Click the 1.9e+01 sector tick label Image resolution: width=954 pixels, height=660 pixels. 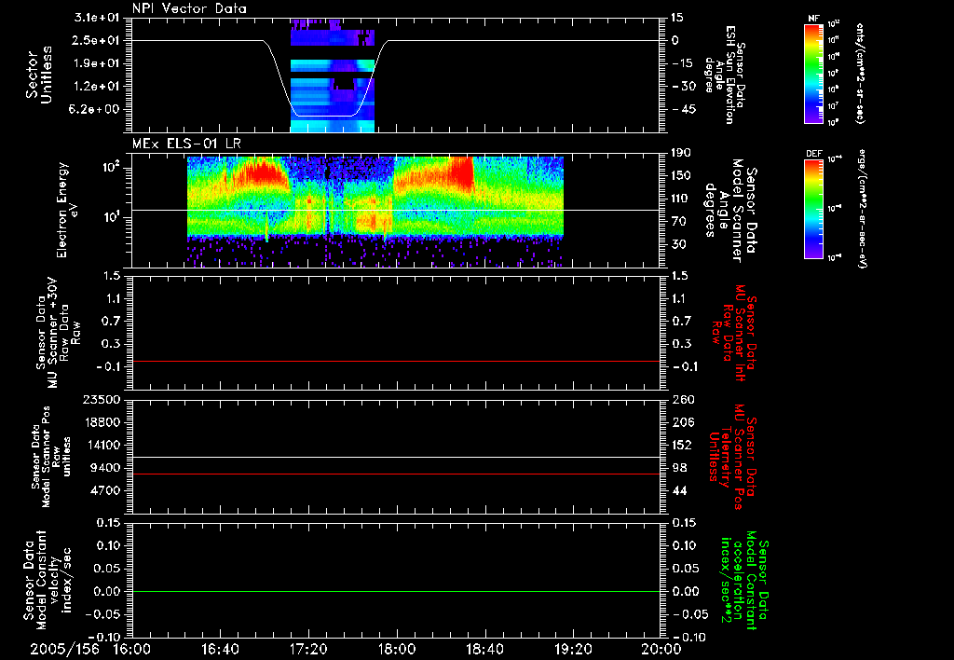[x=97, y=63]
